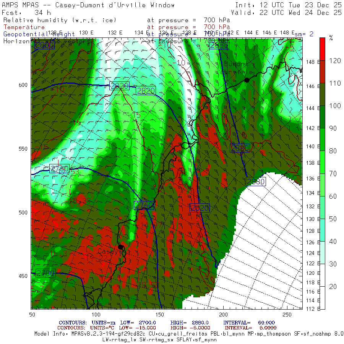344x344 pixels.
Task: Click the '112 E' longitude label
Action: (313, 309)
